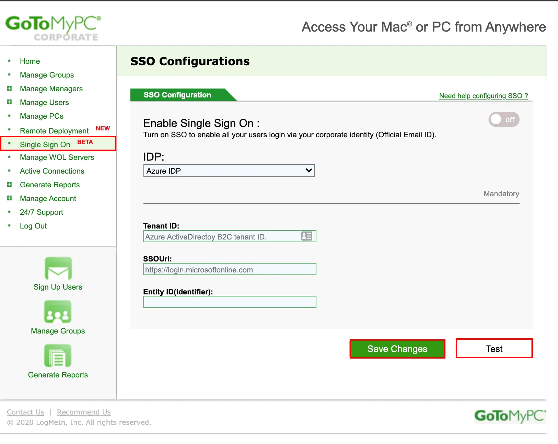Viewport: 558px width, 444px height.
Task: Open 24/7 Support menu item
Action: point(42,212)
